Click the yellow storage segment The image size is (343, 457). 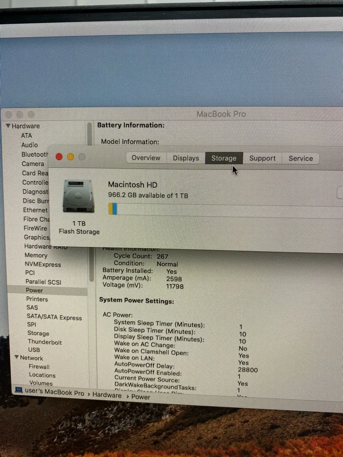(x=110, y=209)
